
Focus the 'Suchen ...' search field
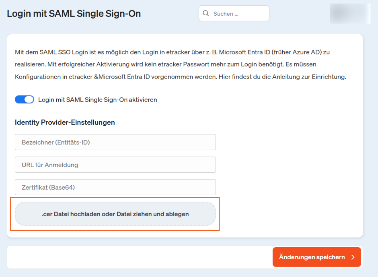[x=239, y=14]
